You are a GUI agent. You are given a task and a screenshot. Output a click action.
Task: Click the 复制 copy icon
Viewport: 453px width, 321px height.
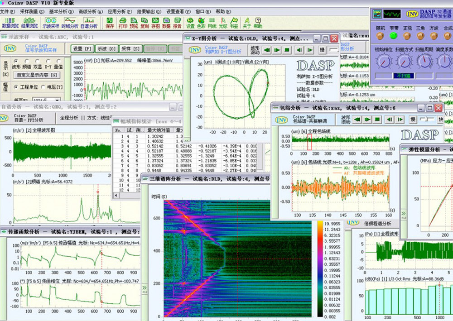pos(145,23)
